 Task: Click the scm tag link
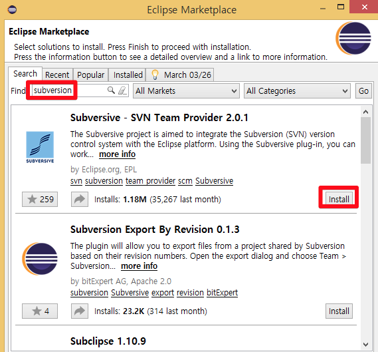[185, 181]
